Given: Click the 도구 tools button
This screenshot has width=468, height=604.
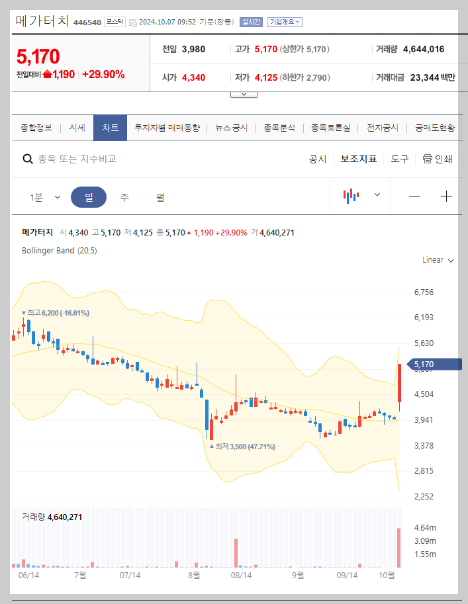Looking at the screenshot, I should (x=400, y=159).
